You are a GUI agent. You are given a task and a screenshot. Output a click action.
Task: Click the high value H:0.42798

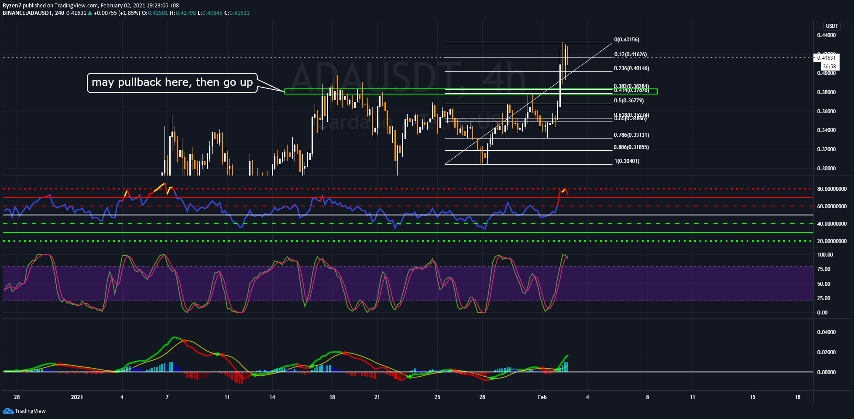[183, 13]
